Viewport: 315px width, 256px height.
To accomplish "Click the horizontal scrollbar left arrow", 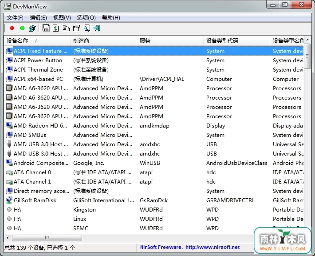I will tap(8, 238).
